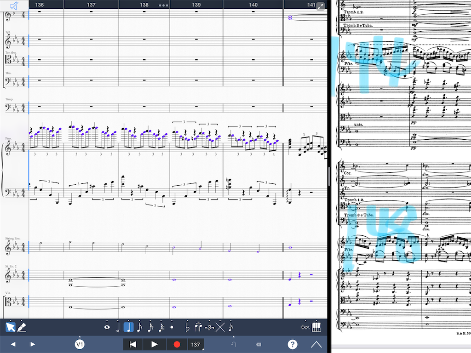The width and height of the screenshot is (471, 353).
Task: Select the Vla. whole note in measure 139
Action: [x=174, y=307]
